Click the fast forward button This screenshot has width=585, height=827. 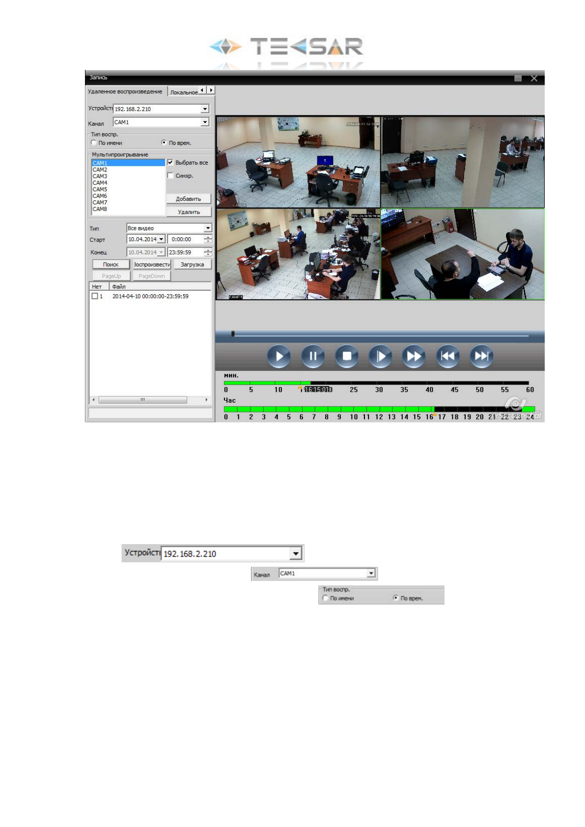(414, 357)
